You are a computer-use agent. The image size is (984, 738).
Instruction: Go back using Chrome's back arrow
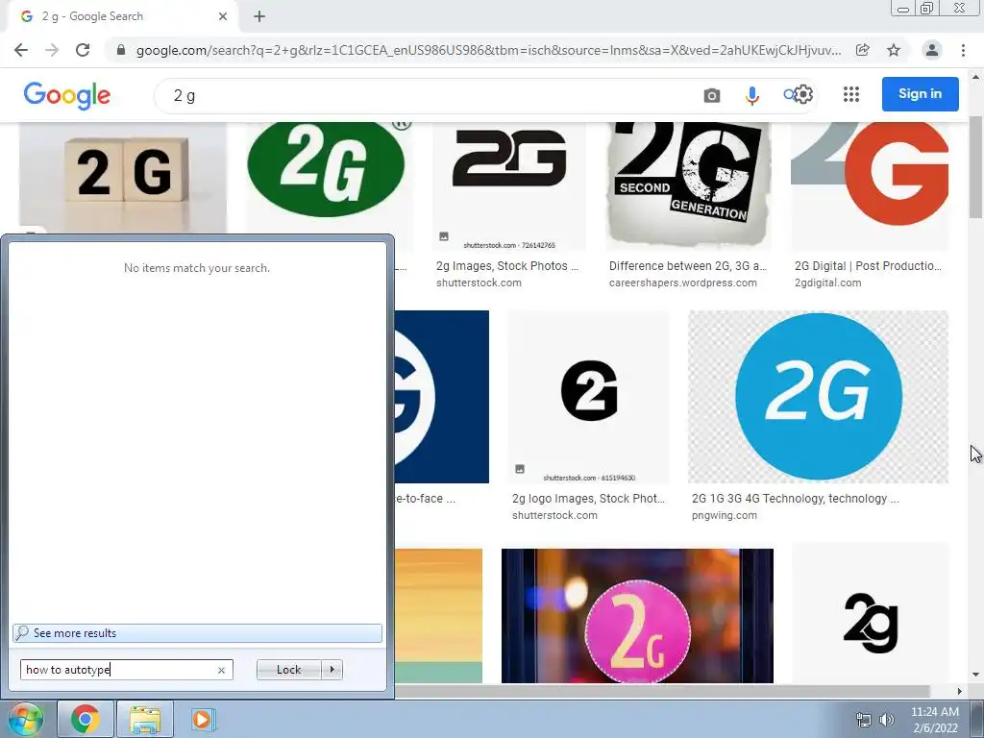pos(21,50)
